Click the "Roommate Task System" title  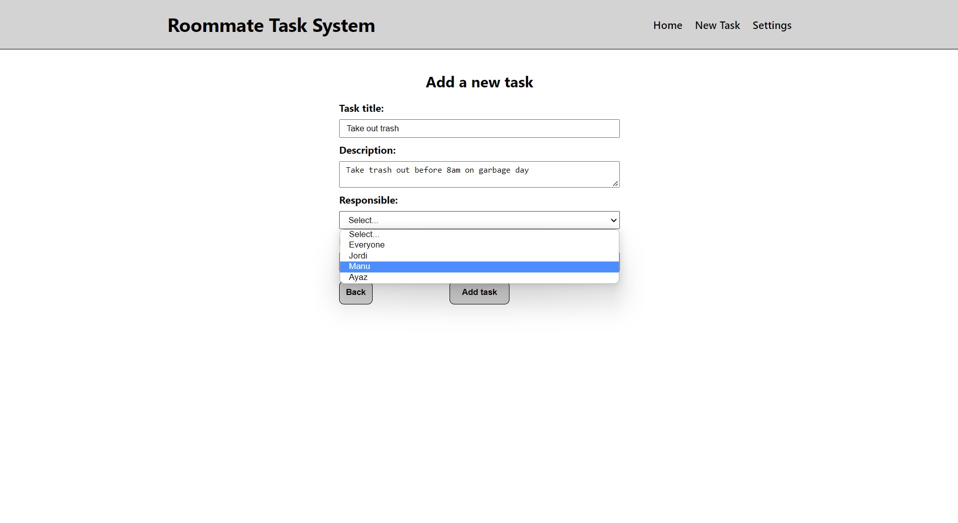click(271, 25)
